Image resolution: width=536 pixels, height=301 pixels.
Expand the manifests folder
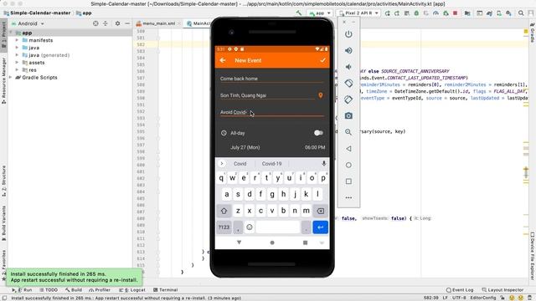[x=17, y=40]
